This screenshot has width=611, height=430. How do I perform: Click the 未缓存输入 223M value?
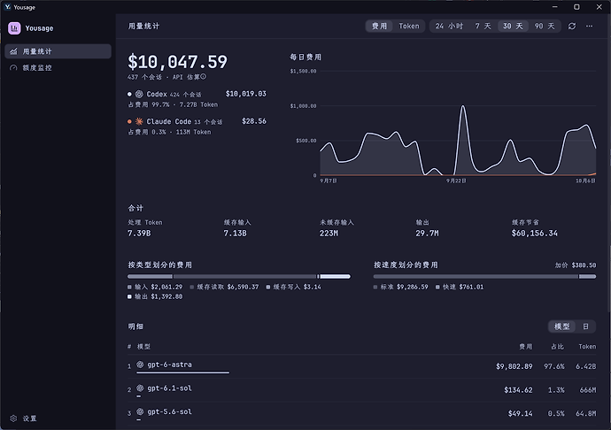click(329, 234)
